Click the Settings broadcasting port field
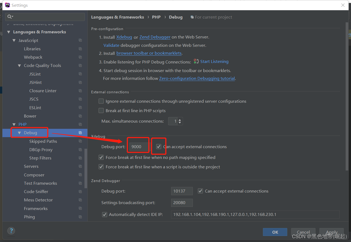Viewport: 351px width, 242px height. (x=182, y=202)
